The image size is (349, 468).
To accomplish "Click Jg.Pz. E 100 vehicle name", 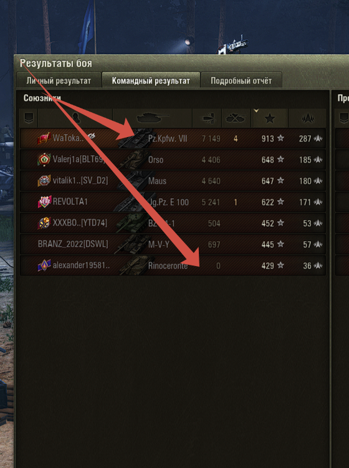I will pos(169,202).
